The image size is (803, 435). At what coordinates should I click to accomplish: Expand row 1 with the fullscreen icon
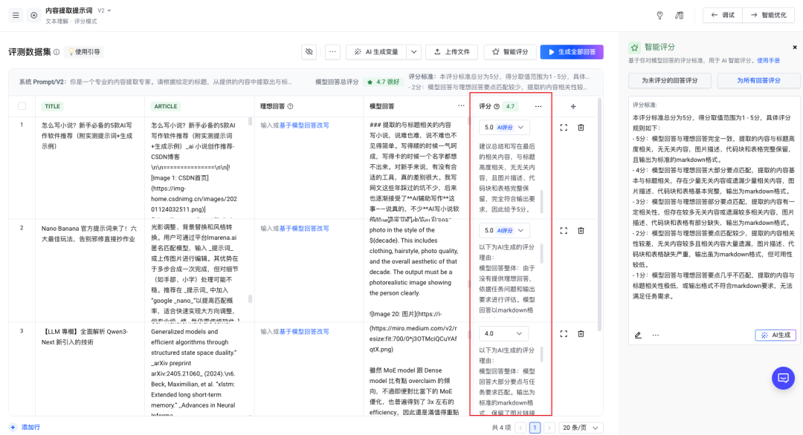coord(564,128)
